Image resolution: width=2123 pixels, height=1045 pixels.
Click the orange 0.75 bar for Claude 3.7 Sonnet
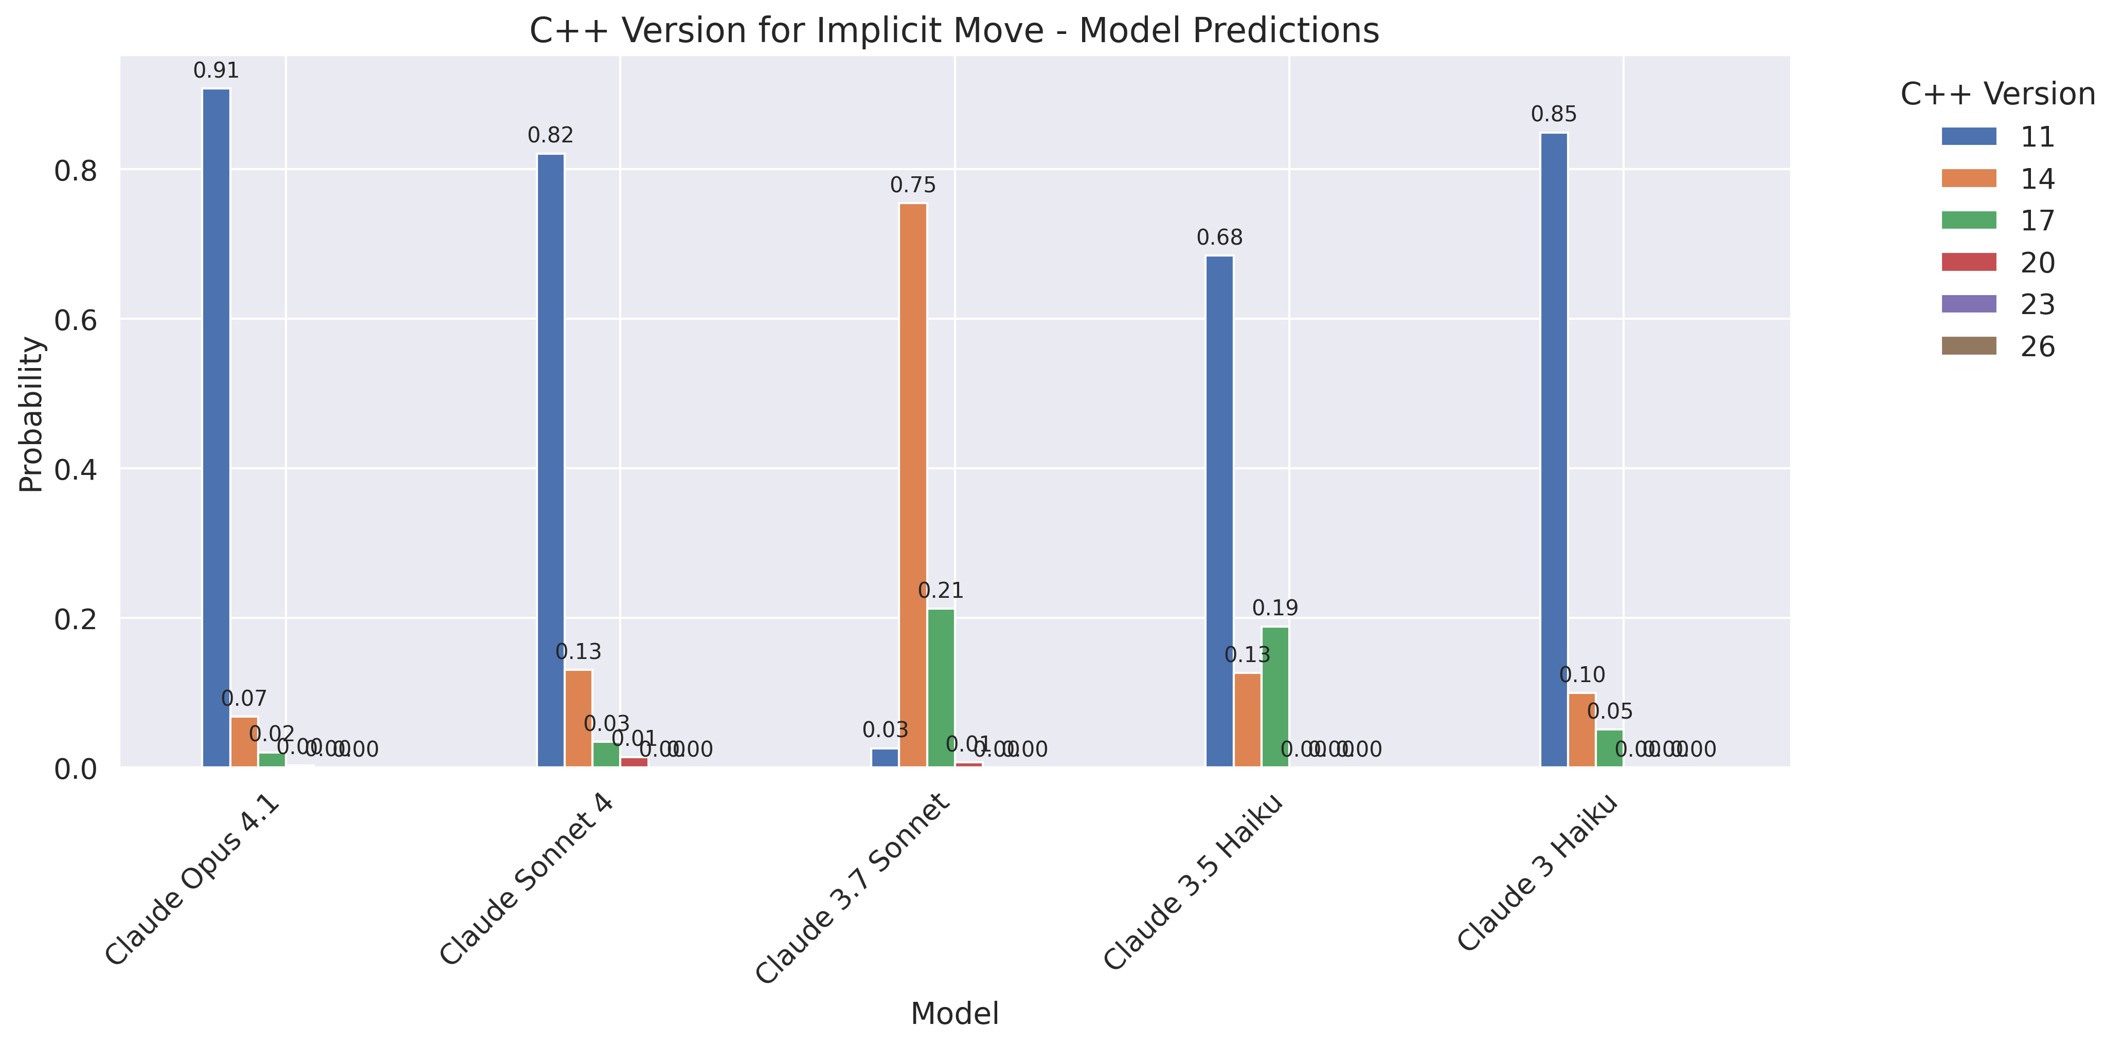(913, 486)
